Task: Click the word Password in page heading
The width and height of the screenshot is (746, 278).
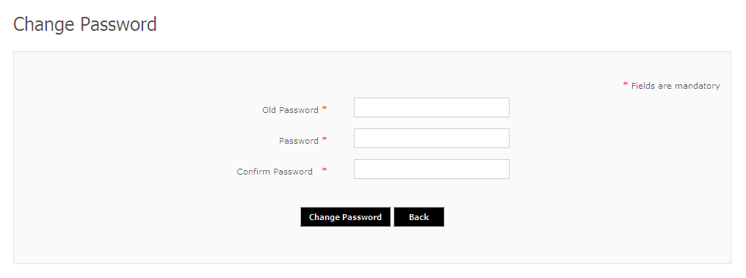Action: tap(118, 24)
